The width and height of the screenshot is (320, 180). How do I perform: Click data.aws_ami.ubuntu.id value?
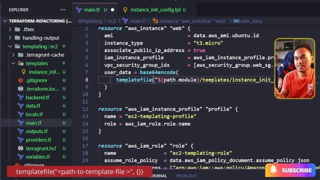pyautogui.click(x=226, y=35)
